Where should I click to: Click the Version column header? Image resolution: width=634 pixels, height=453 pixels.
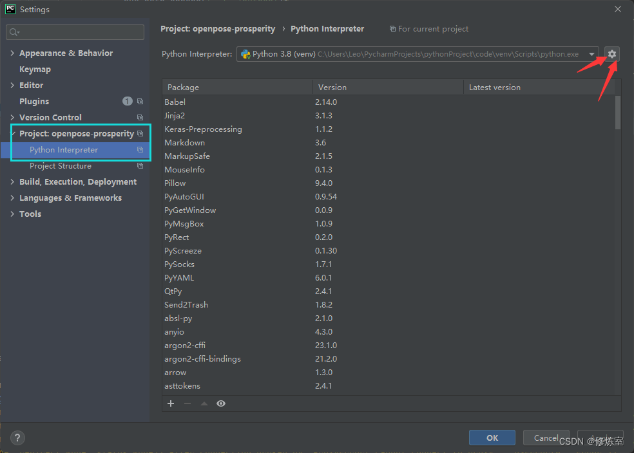tap(388, 88)
